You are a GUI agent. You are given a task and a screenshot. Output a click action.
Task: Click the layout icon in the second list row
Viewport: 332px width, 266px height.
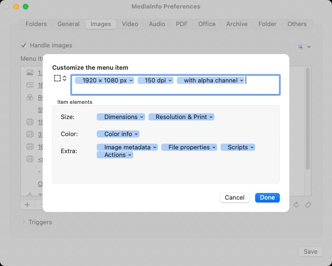30,85
